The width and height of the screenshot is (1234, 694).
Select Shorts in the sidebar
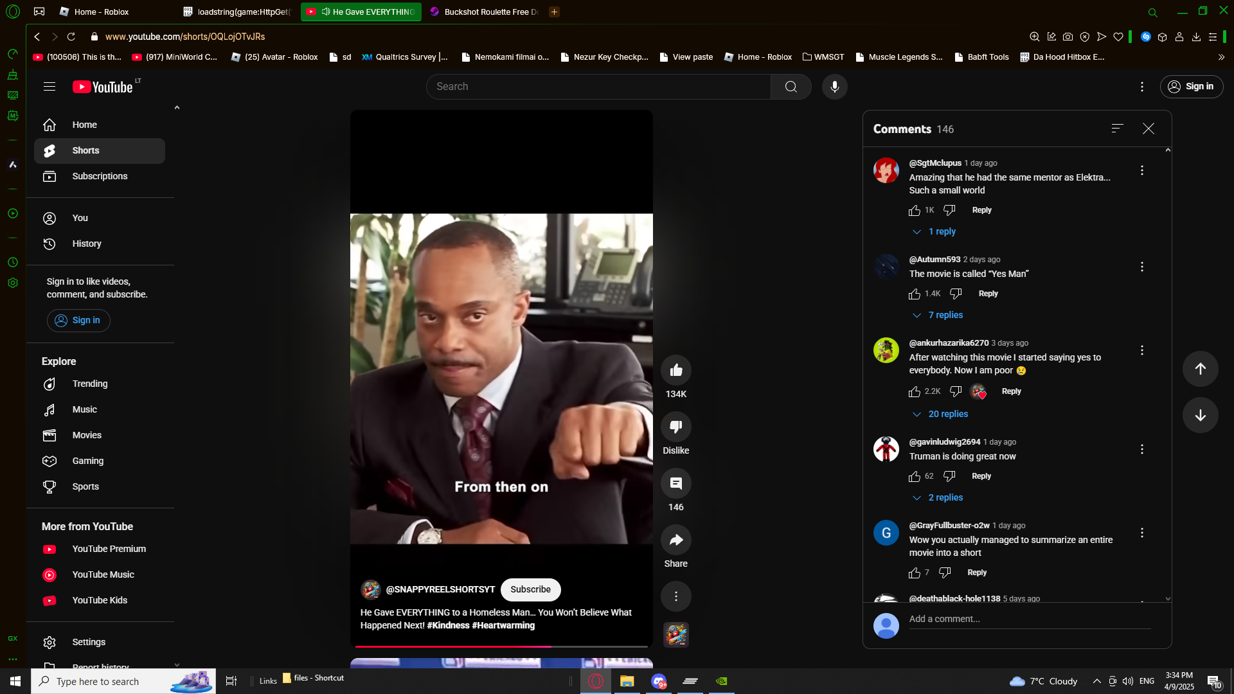[x=100, y=150]
